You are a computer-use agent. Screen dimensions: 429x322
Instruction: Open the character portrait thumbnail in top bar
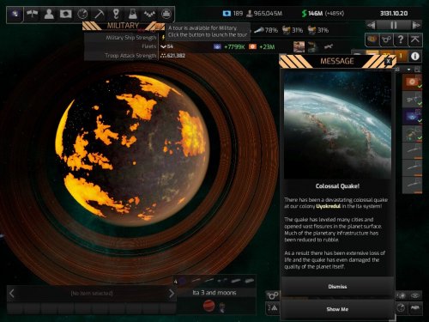tap(299, 46)
